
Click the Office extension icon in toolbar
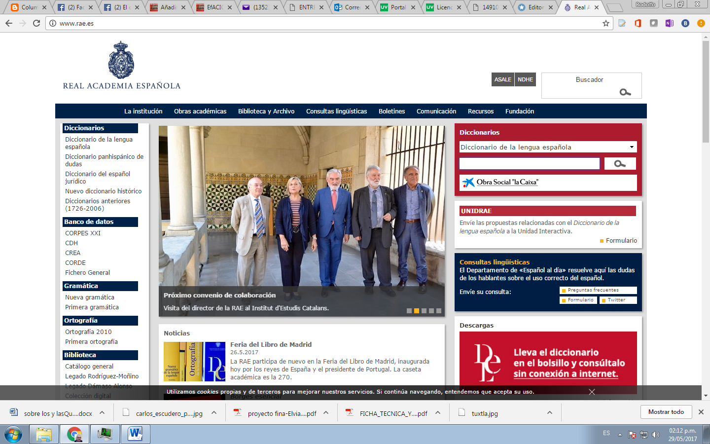(x=638, y=23)
